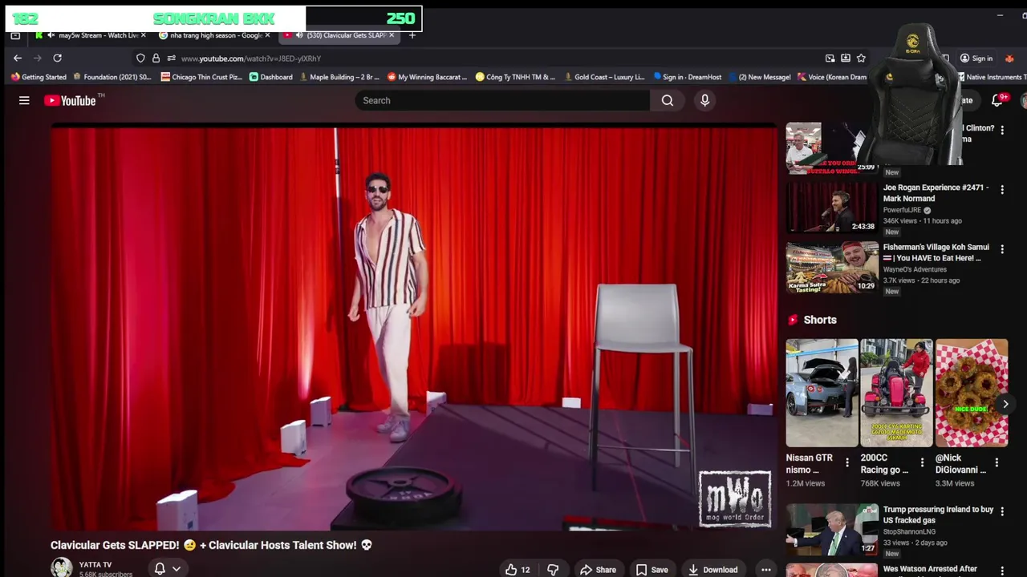This screenshot has height=577, width=1027.
Task: Open (2) New Message bookmark
Action: coord(760,77)
